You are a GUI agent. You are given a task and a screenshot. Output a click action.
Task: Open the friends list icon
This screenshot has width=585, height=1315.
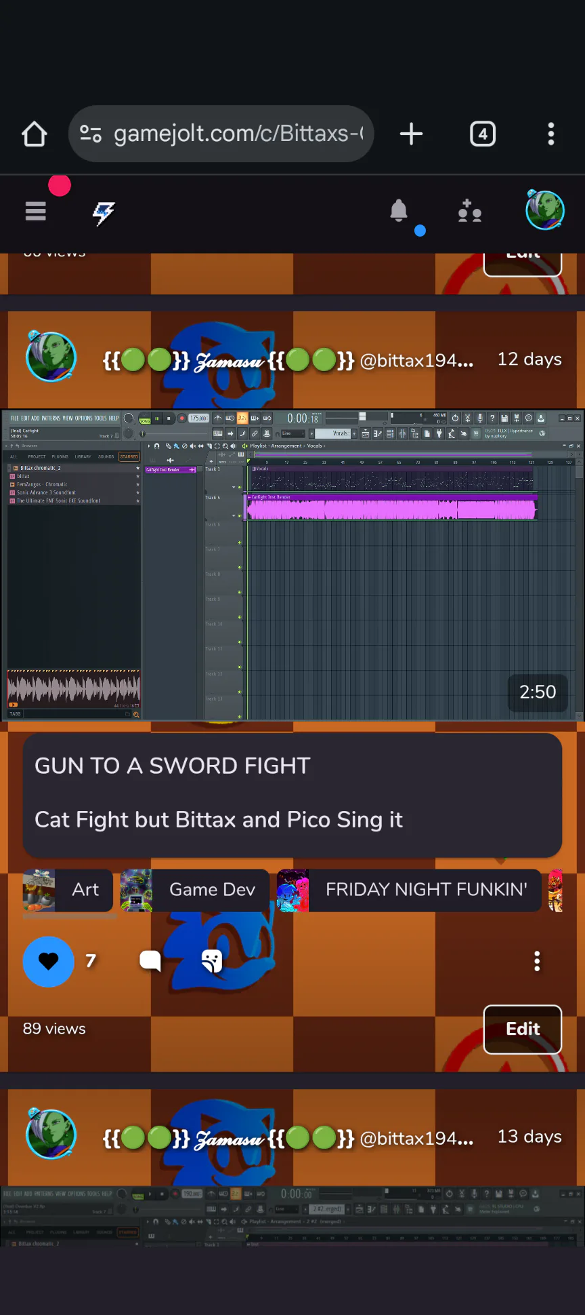click(469, 211)
